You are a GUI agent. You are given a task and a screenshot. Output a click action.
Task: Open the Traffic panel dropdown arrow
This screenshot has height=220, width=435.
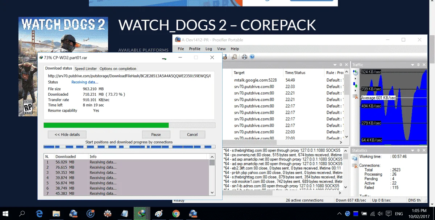(413, 64)
